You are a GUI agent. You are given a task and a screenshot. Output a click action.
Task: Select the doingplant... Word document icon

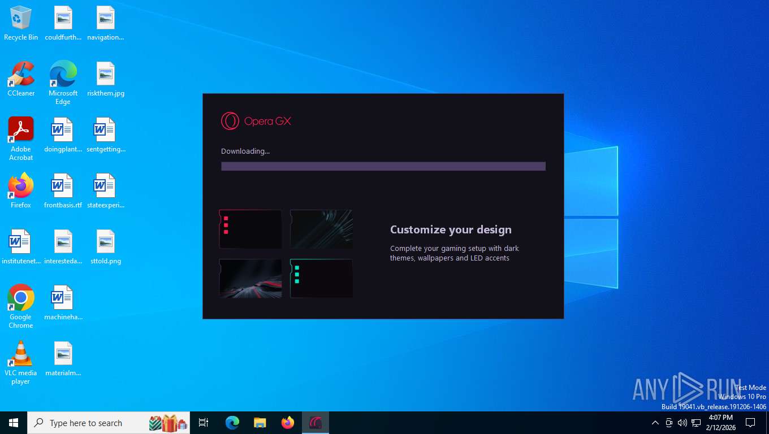coord(63,135)
